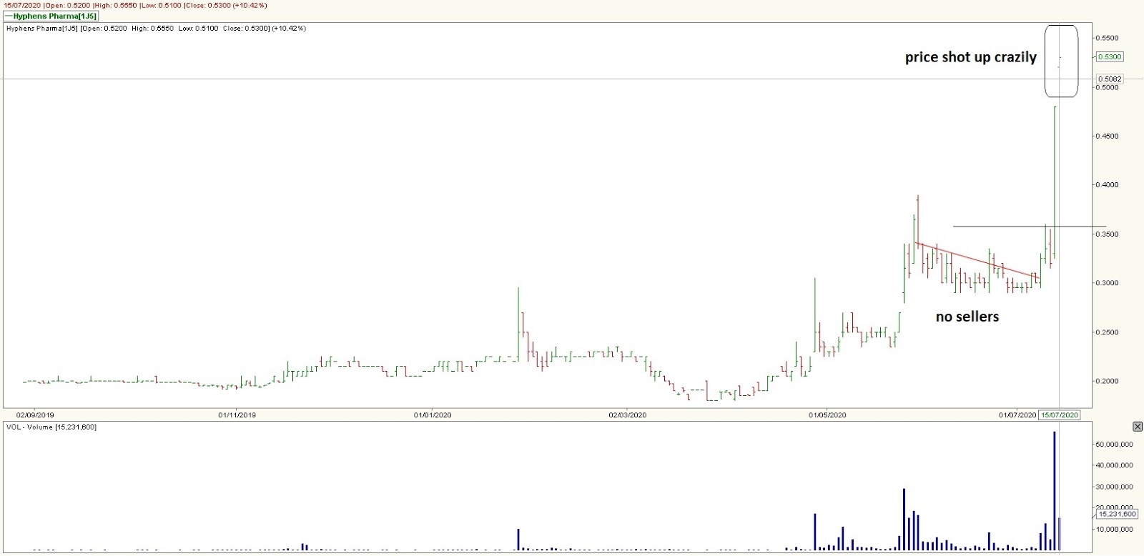Click the 0.3000 price axis label
The height and width of the screenshot is (556, 1144).
click(x=1108, y=283)
